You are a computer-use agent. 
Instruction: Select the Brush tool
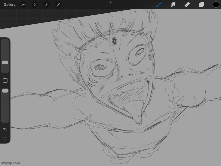pyautogui.click(x=159, y=5)
